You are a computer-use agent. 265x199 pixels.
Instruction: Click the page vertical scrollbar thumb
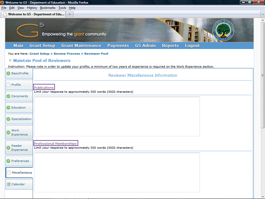click(x=263, y=75)
